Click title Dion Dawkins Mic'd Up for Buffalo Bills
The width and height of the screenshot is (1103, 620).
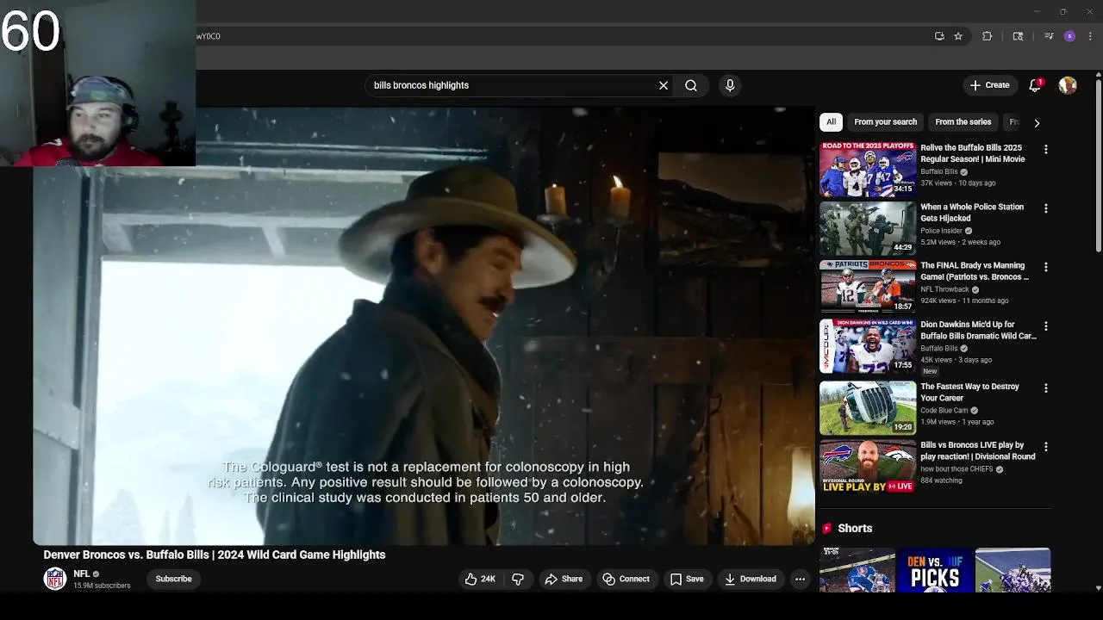coord(978,331)
